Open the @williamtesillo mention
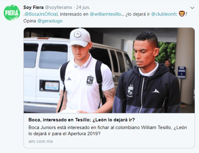 (105, 14)
